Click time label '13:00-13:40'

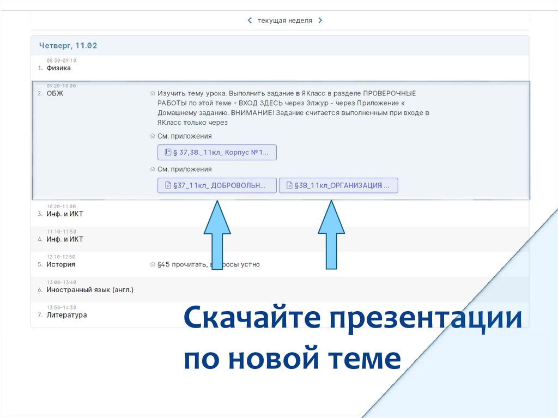pos(62,282)
